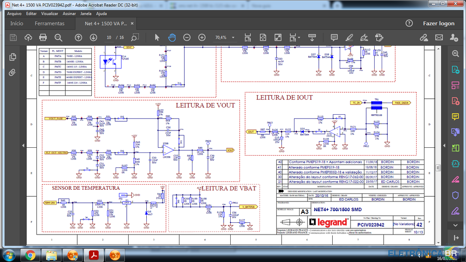Image resolution: width=466 pixels, height=262 pixels.
Task: Open Google Chrome from the taskbar
Action: tap(30, 255)
